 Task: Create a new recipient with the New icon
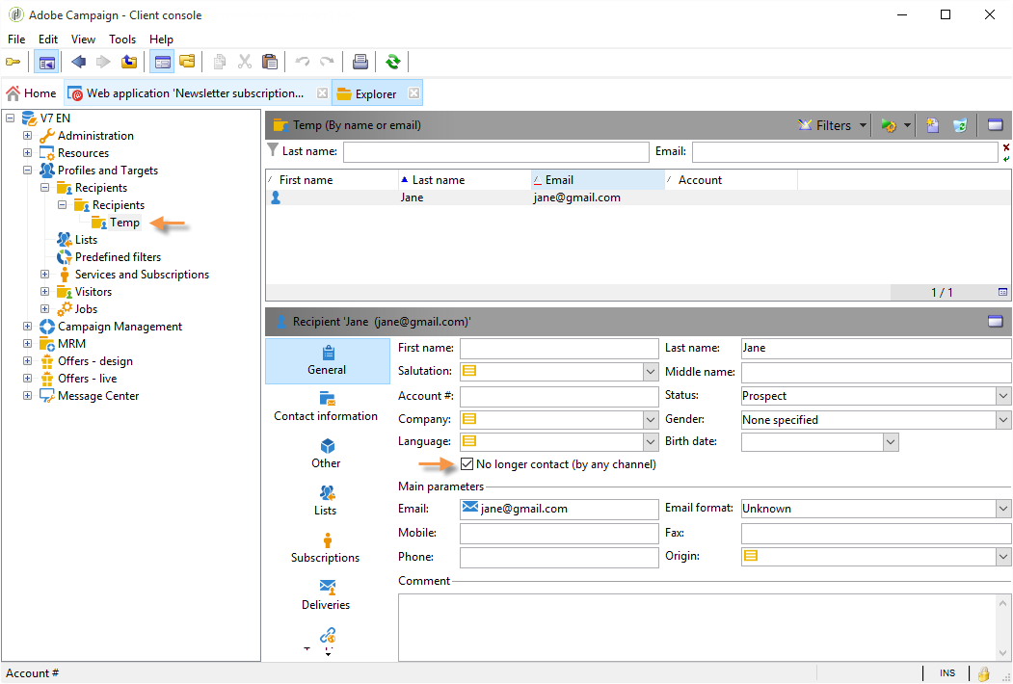[932, 125]
